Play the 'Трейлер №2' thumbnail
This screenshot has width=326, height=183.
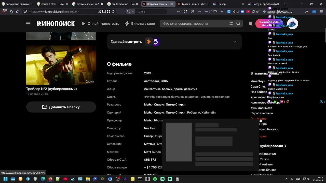coord(61,65)
